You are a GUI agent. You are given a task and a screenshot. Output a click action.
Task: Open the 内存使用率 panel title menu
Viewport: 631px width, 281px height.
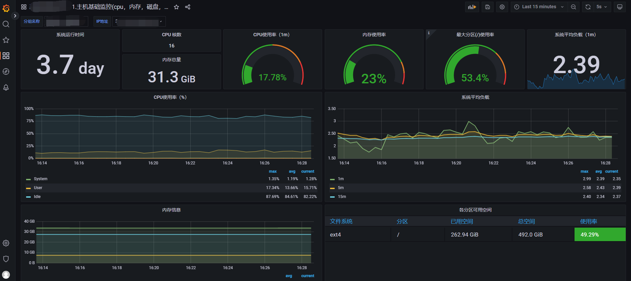[374, 35]
